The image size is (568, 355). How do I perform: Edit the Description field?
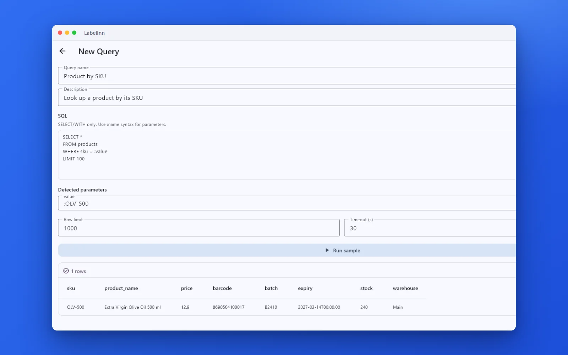(287, 97)
